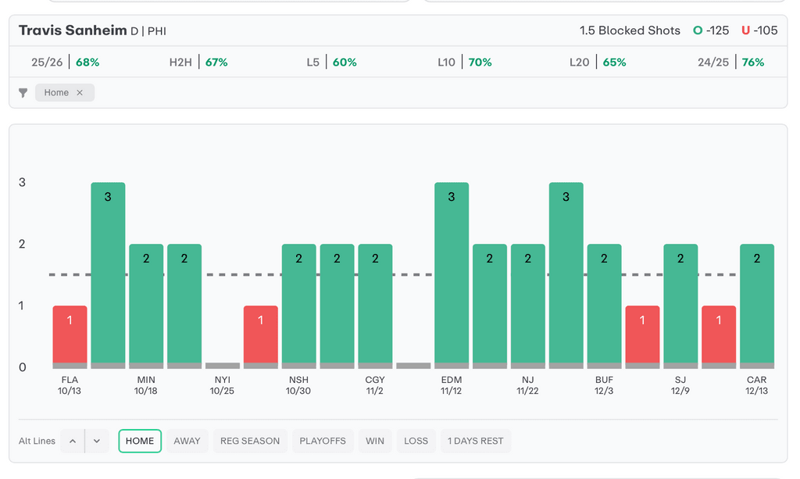Select the L5 60% stat
The image size is (800, 479).
click(x=331, y=62)
